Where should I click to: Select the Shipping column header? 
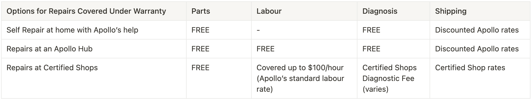point(451,11)
